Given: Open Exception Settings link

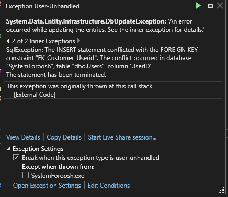Looking at the screenshot, I should point(47,186).
